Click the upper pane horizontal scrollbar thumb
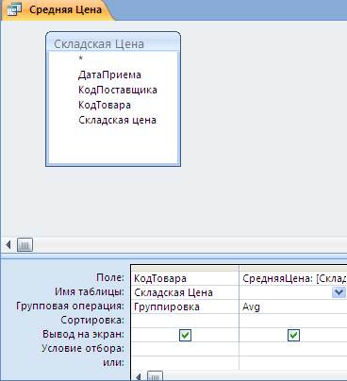 25,245
